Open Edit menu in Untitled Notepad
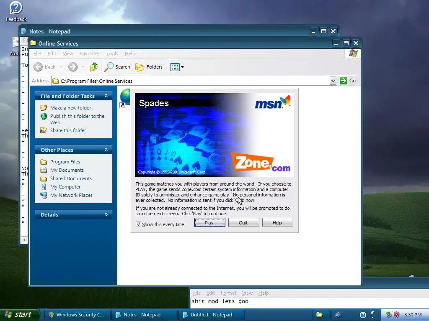429x321 pixels. pyautogui.click(x=211, y=293)
